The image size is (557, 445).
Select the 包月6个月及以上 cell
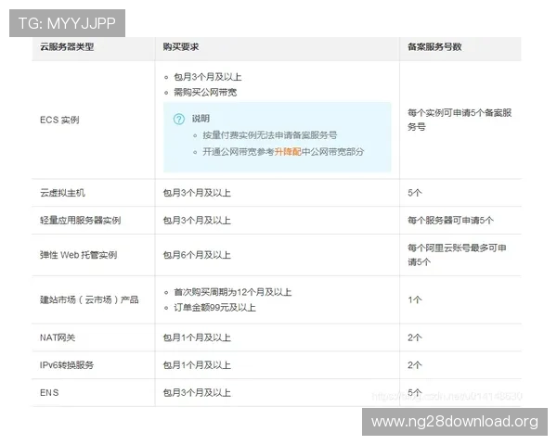coord(197,255)
